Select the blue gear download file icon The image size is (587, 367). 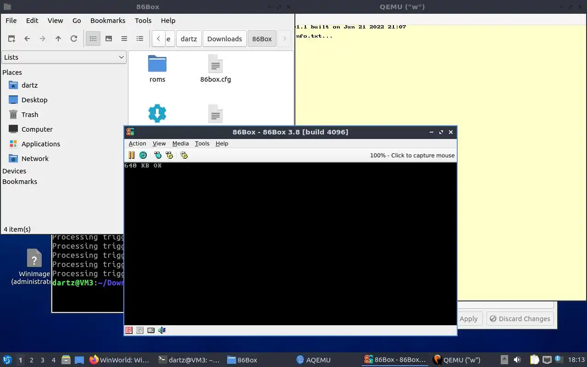point(157,113)
